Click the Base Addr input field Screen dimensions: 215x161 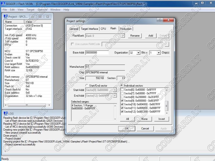tap(97, 52)
